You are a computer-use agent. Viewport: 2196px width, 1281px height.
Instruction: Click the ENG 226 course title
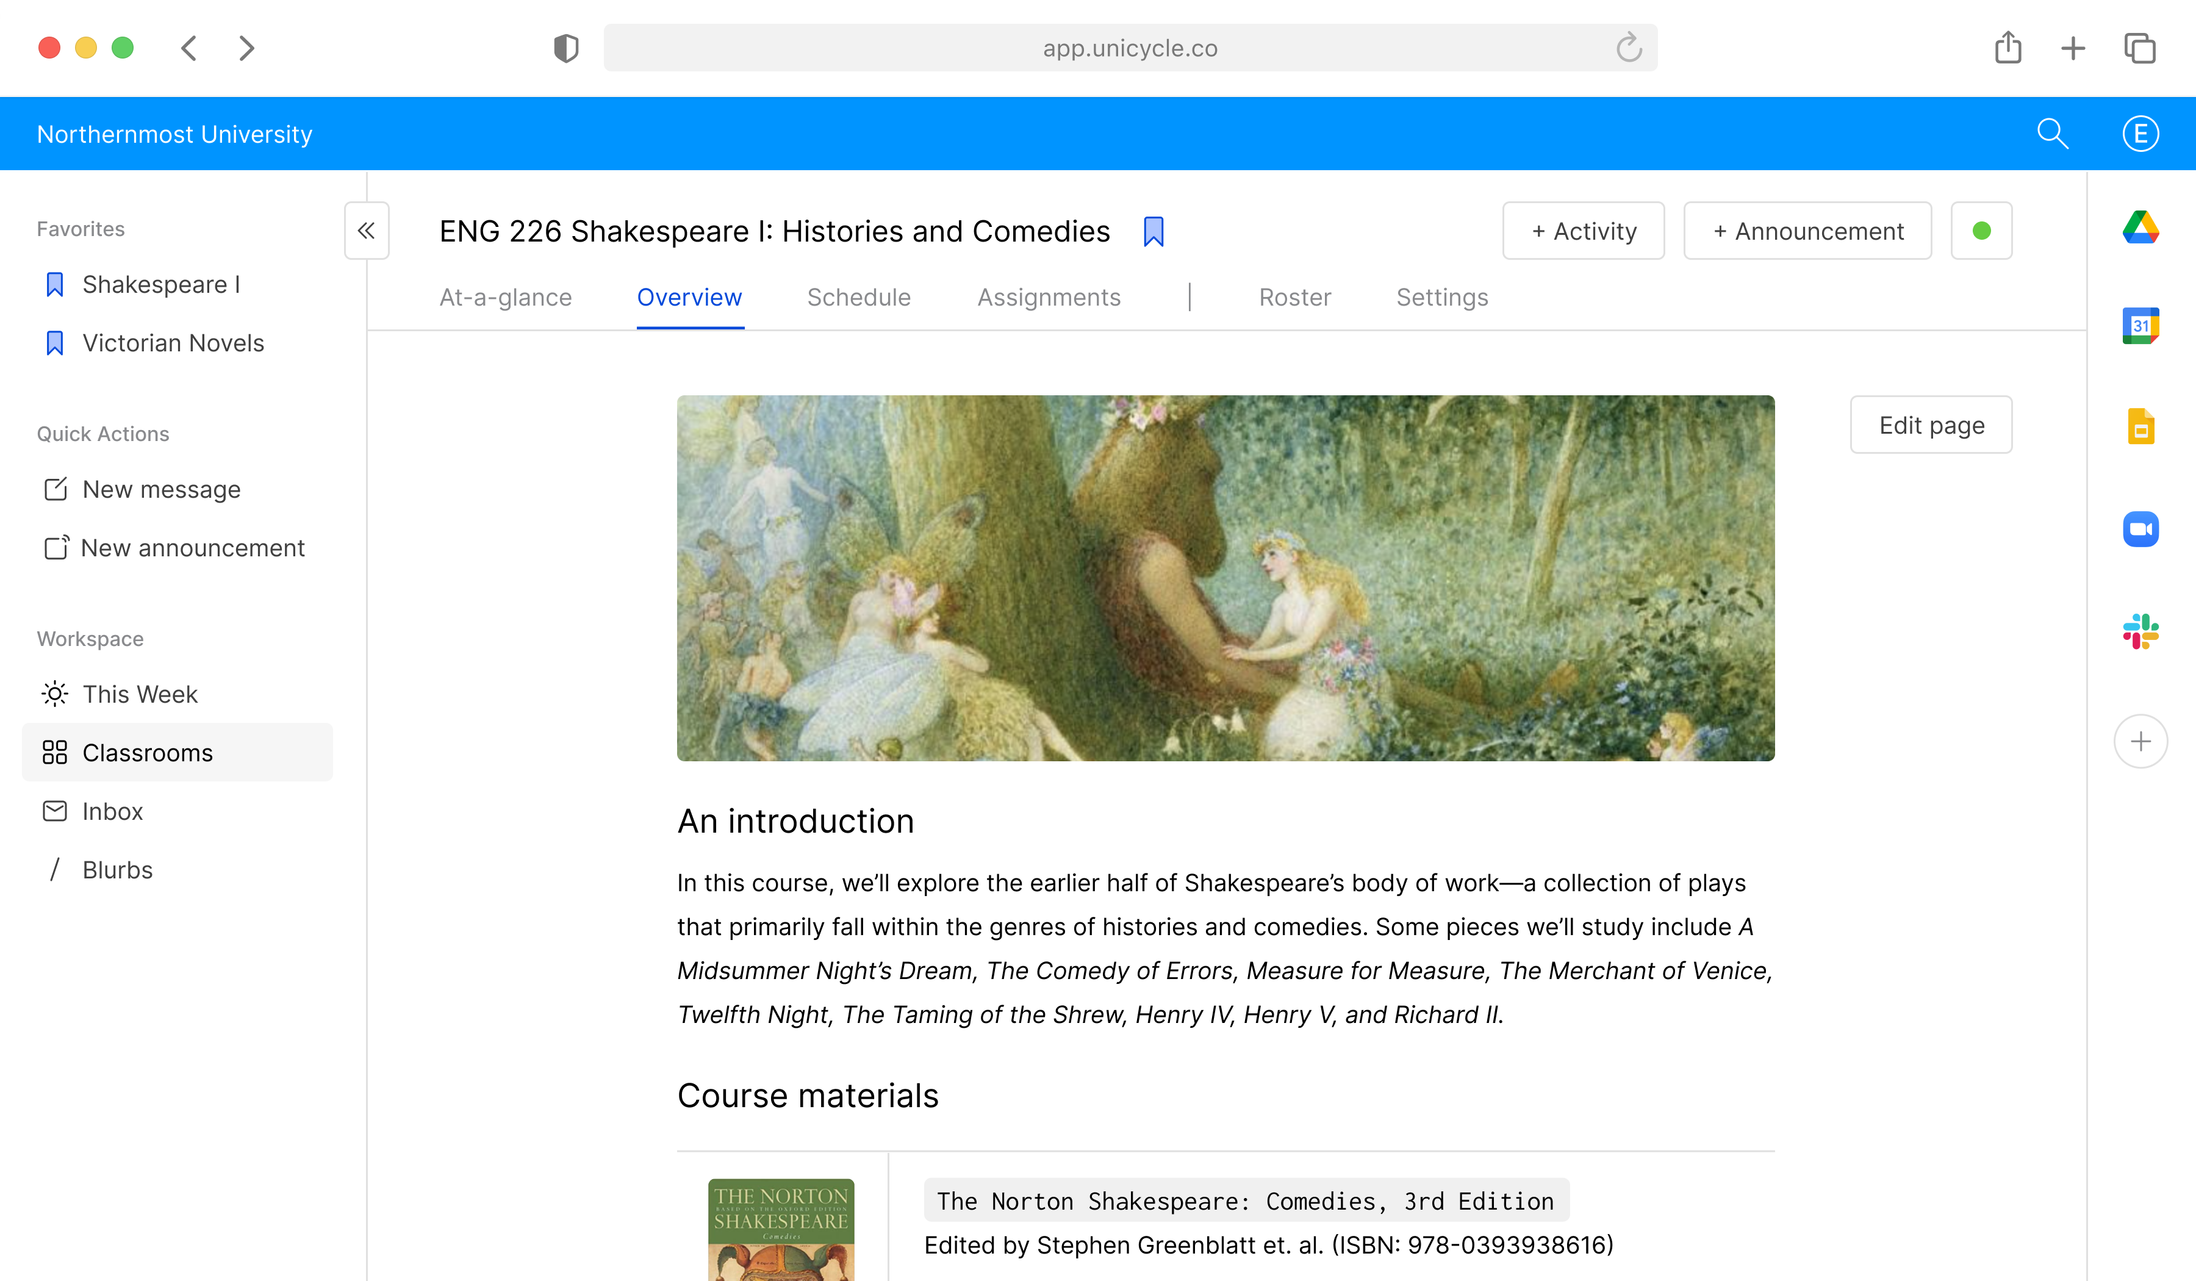point(775,232)
